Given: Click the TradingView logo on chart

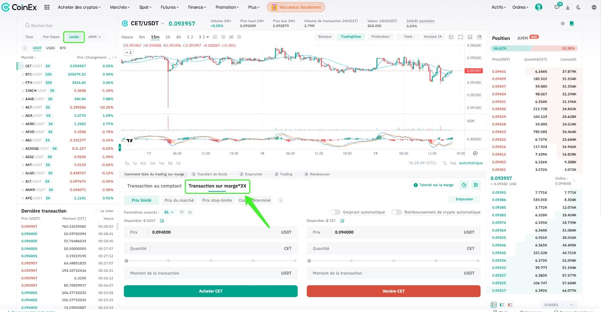Looking at the screenshot, I should coord(130,140).
